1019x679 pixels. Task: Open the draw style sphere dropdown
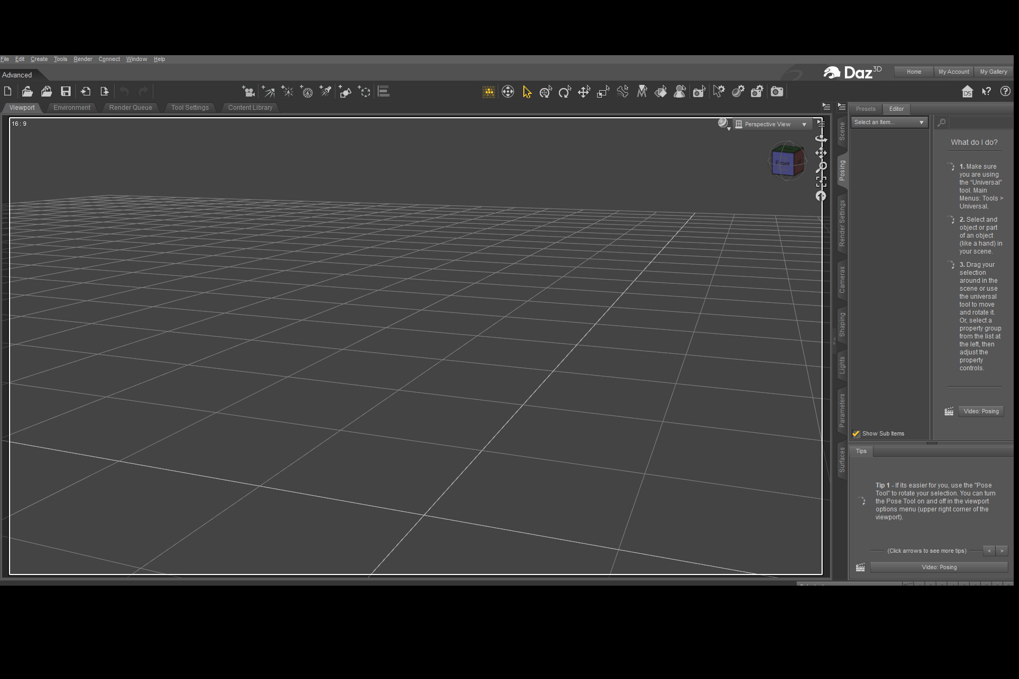[724, 124]
